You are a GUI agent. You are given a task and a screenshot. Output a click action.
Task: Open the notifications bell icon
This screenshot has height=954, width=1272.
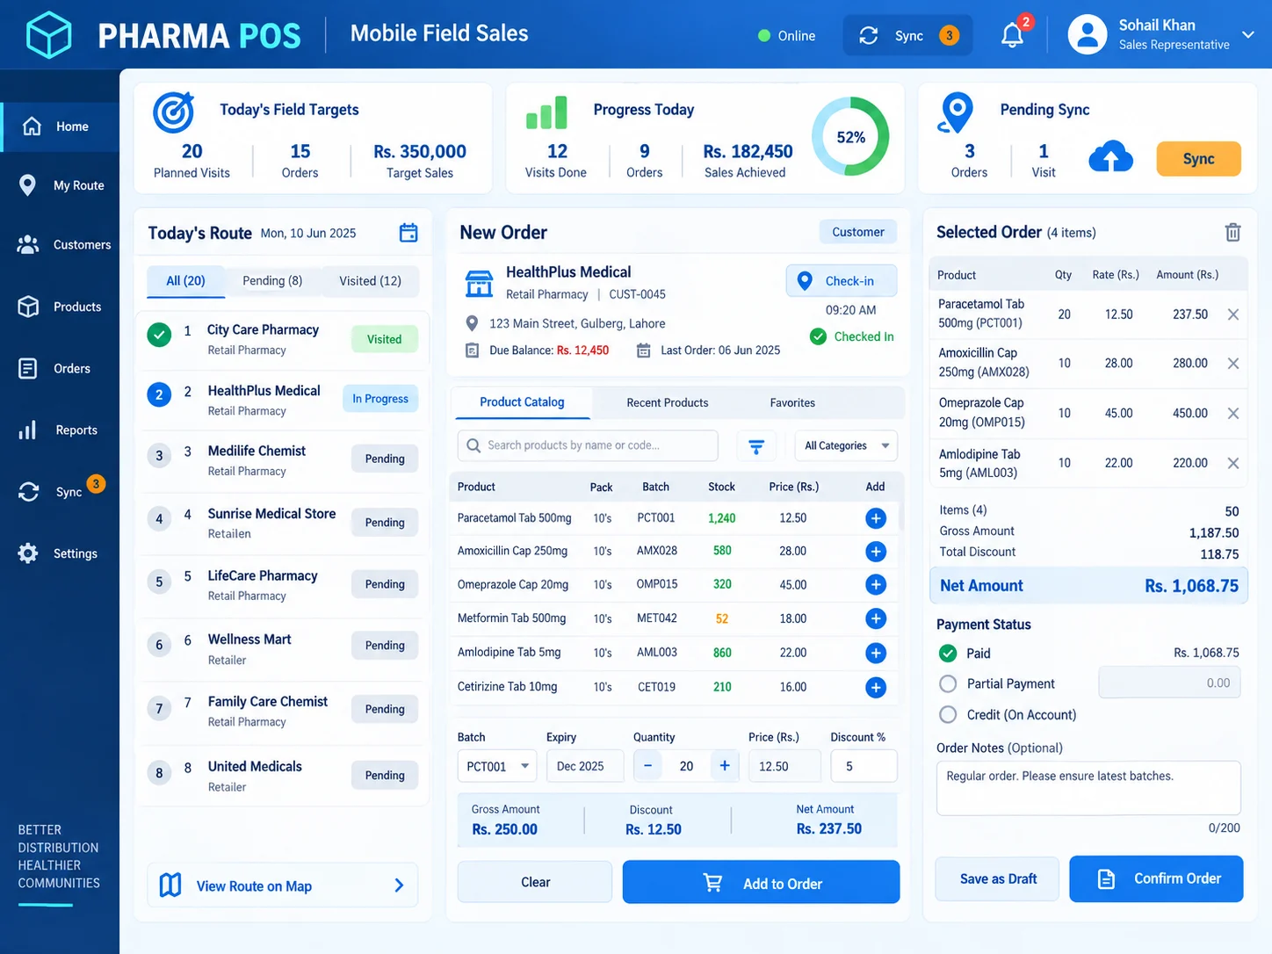click(x=1013, y=35)
